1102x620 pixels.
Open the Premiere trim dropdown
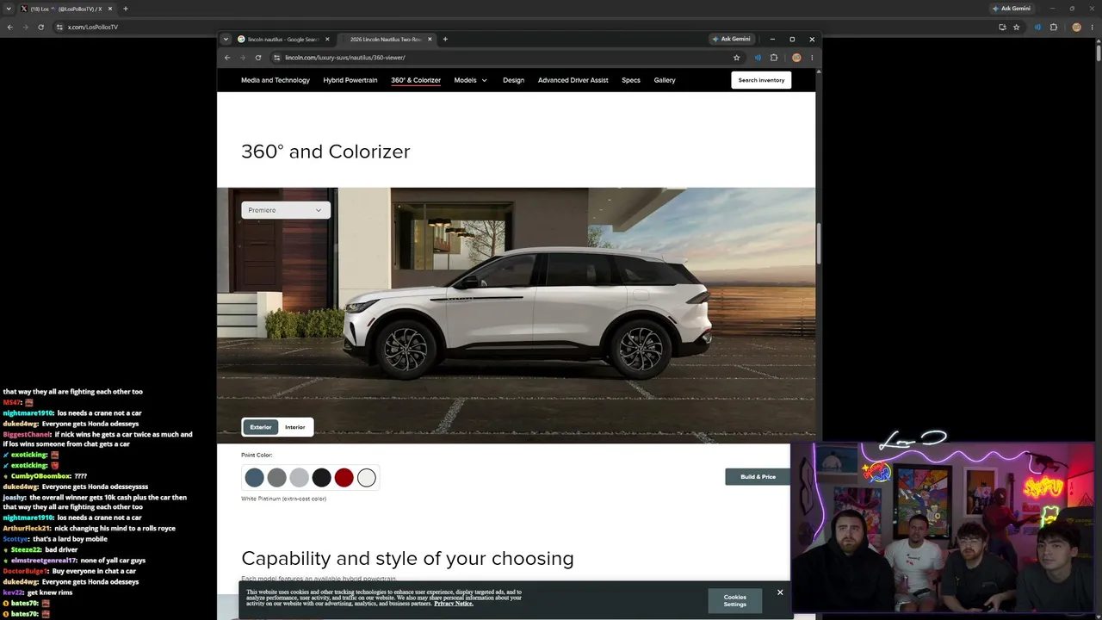pos(286,210)
